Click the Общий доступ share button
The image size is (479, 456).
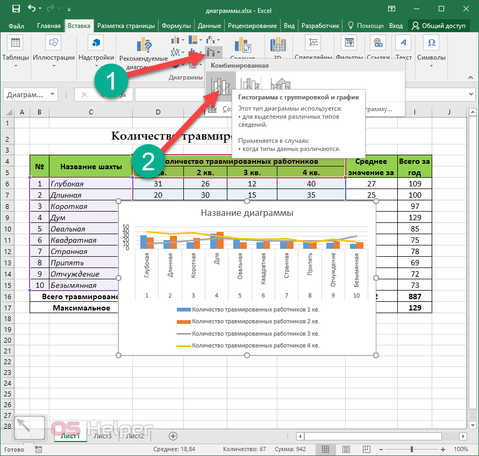[439, 25]
